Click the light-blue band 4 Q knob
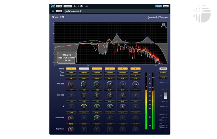This screenshot has height=139, width=217. [110, 107]
